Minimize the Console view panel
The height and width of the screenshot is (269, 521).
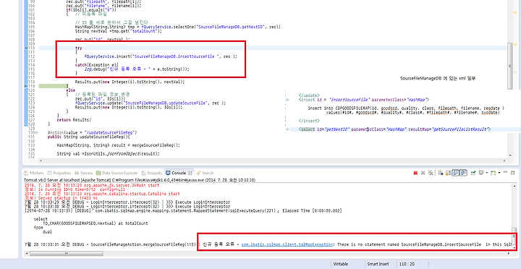tap(505, 172)
